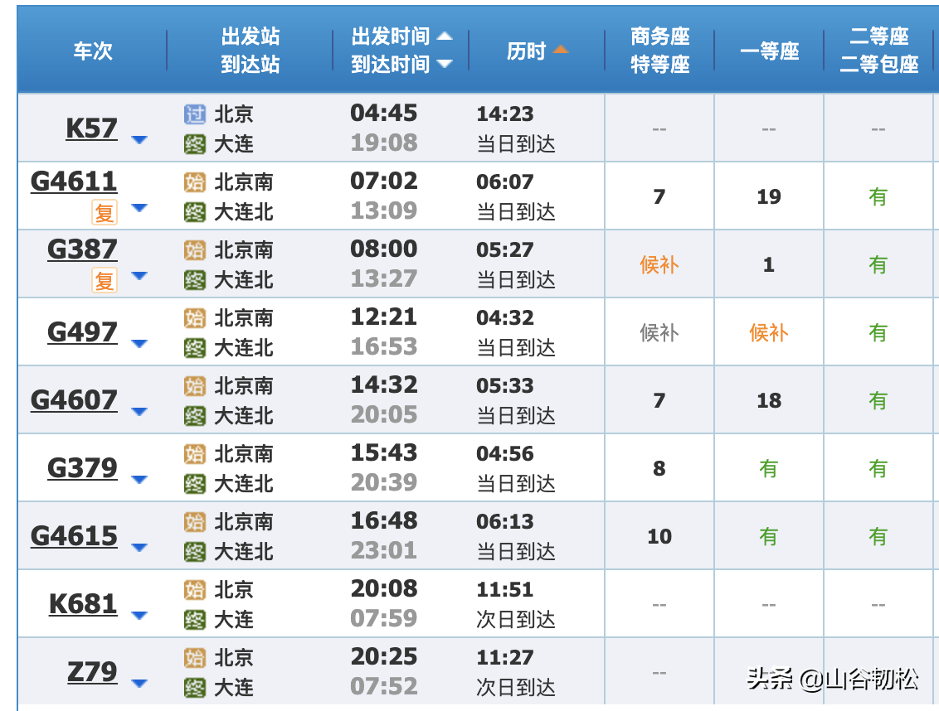Viewport: 939px width, 711px height.
Task: Sort by 到达时间 arrival time header
Action: tap(391, 64)
